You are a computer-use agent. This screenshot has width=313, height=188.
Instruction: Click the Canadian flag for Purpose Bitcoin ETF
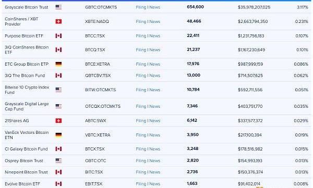(58, 36)
